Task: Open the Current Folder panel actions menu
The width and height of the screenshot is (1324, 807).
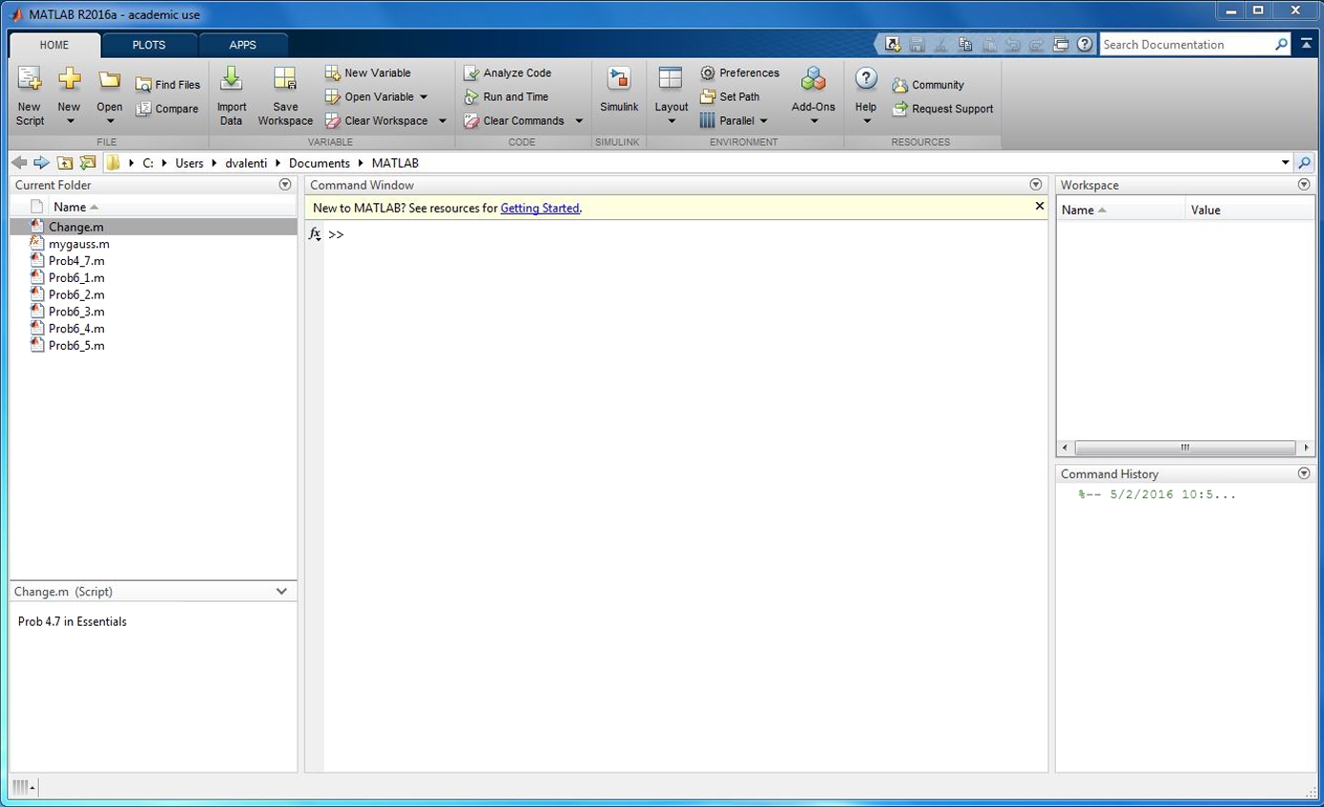Action: (x=284, y=185)
